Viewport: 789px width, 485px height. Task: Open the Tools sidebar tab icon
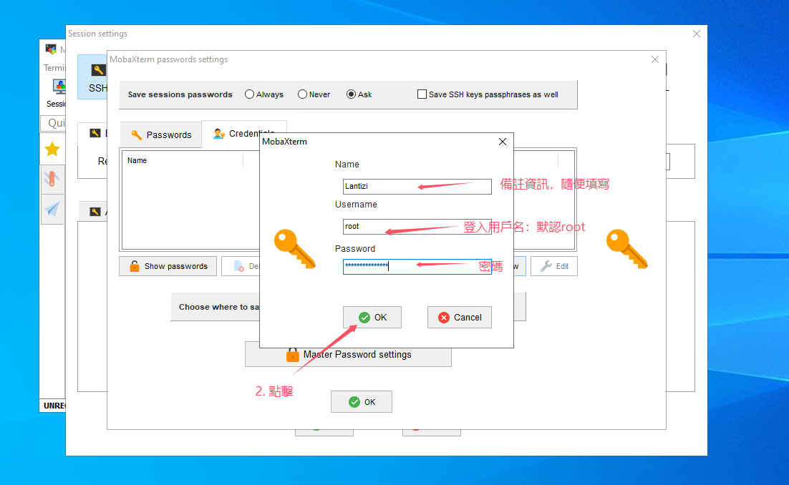click(x=52, y=180)
